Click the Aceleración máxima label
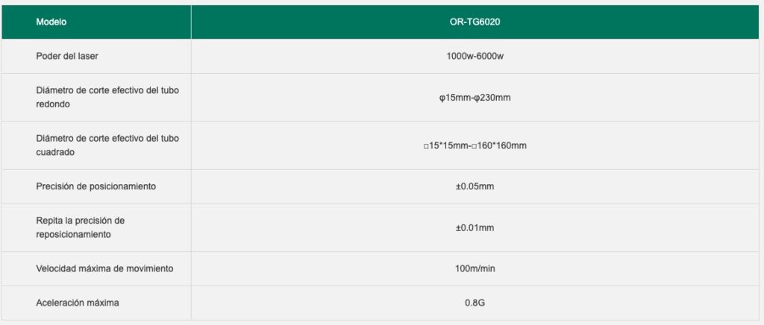This screenshot has width=764, height=325. (78, 303)
